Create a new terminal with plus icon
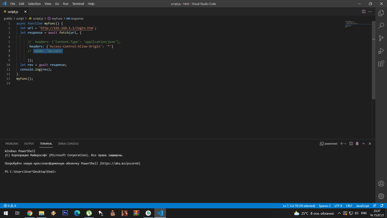Viewport: 387px width, 218px height. pos(342,144)
